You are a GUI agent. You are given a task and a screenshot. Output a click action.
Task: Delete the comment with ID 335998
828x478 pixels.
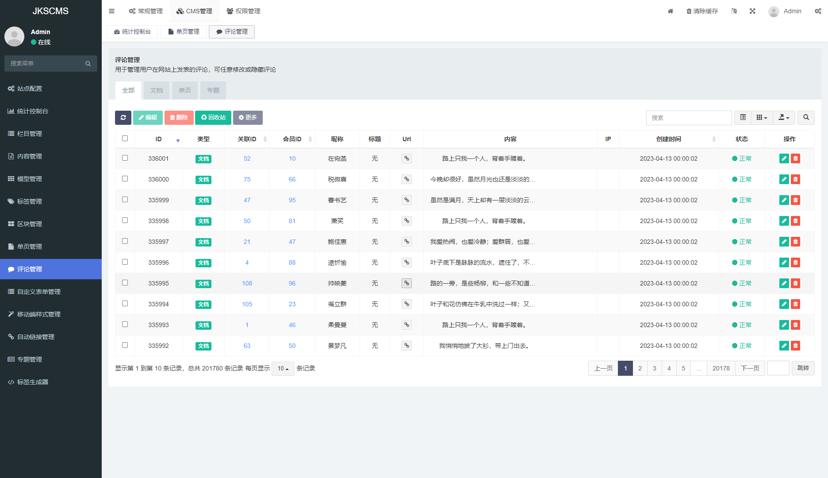[x=795, y=221]
